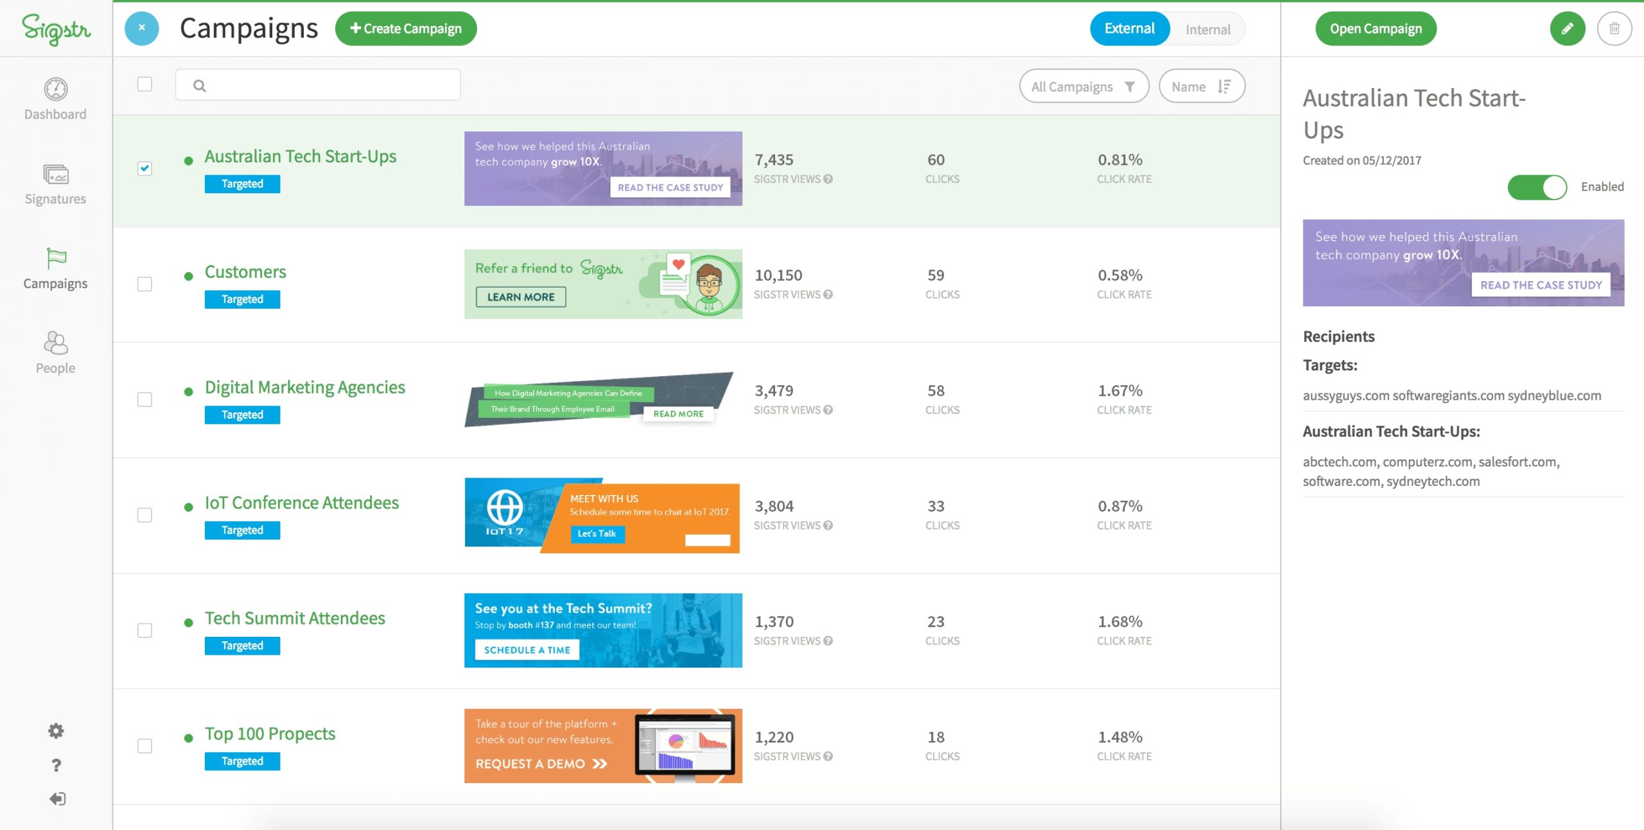Click the Recipients heading in details panel

[1339, 336]
